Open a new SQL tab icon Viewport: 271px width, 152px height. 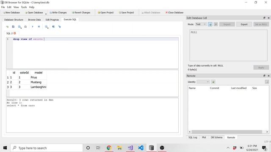7,27
